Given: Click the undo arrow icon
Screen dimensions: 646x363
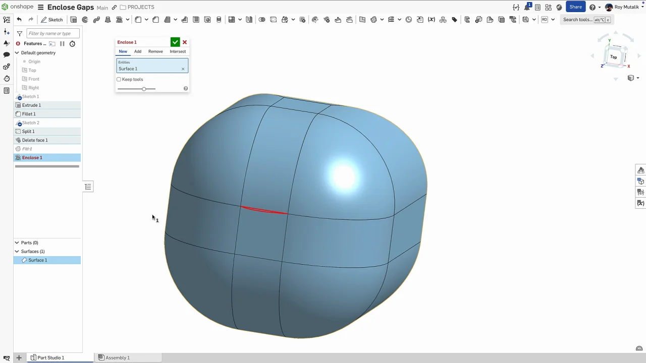Looking at the screenshot, I should pyautogui.click(x=19, y=20).
